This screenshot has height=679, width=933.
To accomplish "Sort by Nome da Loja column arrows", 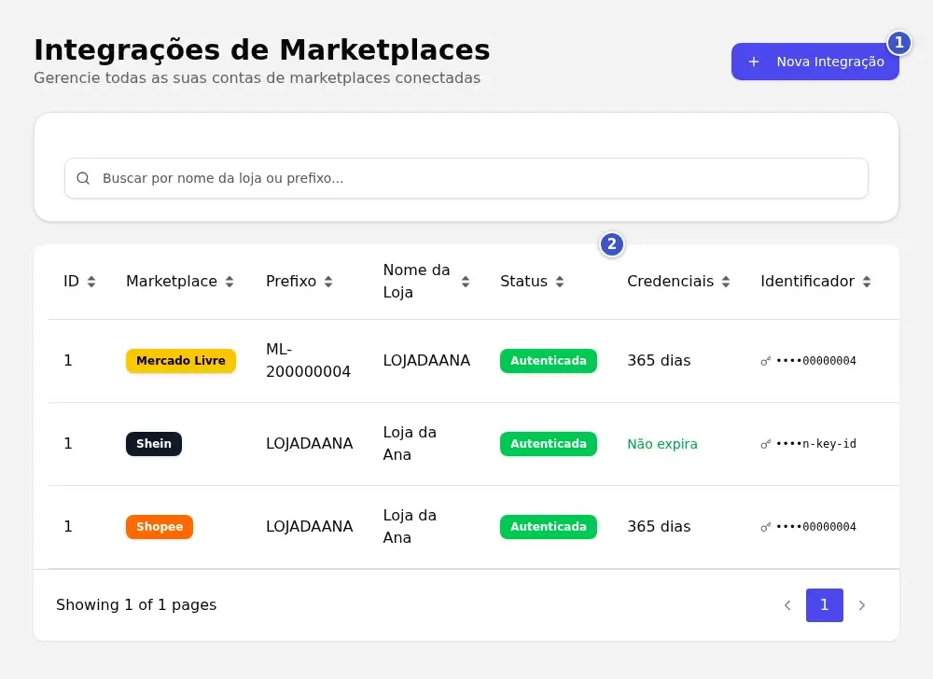I will (466, 282).
